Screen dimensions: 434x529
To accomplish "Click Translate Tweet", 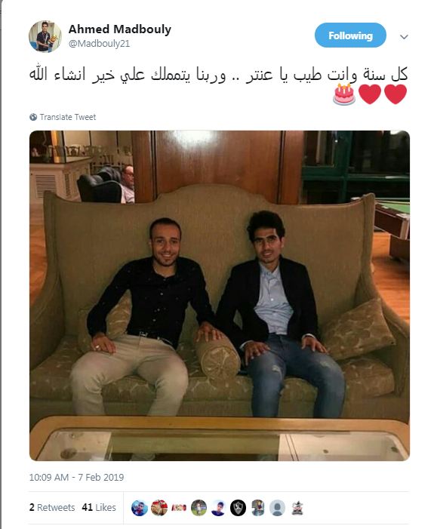I will pyautogui.click(x=68, y=117).
